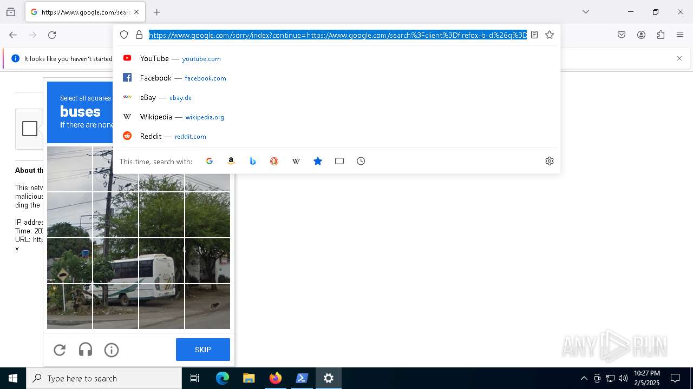This screenshot has width=693, height=389.
Task: Open network status tray icon
Action: 610,378
